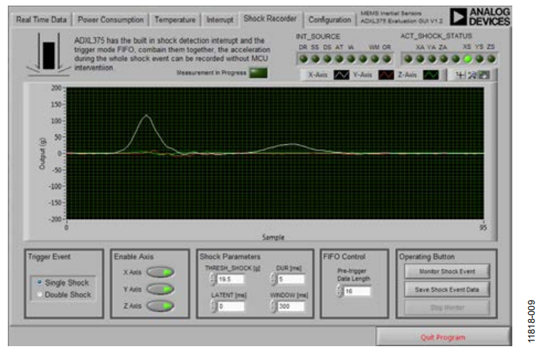
Task: Toggle the Z Axis enable switch
Action: point(161,306)
